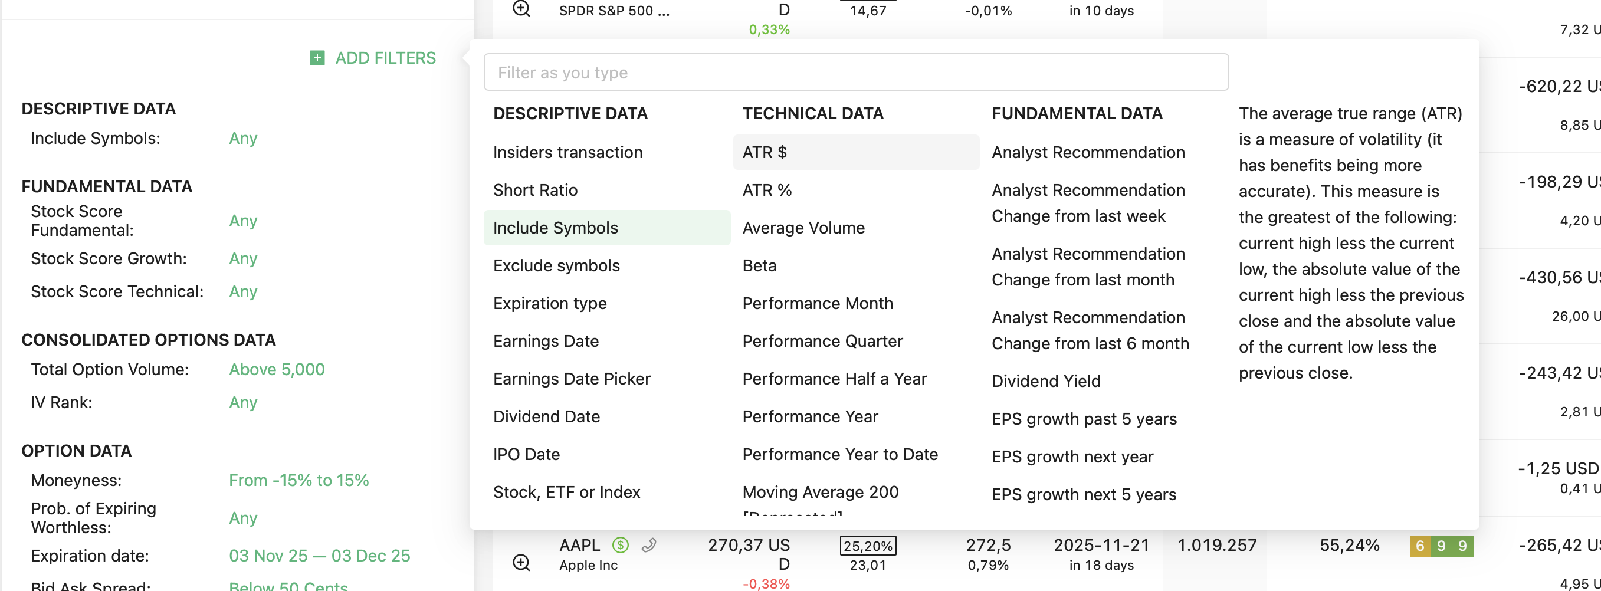Click the green dollar icon next to AAPL
This screenshot has width=1601, height=591.
pyautogui.click(x=619, y=545)
